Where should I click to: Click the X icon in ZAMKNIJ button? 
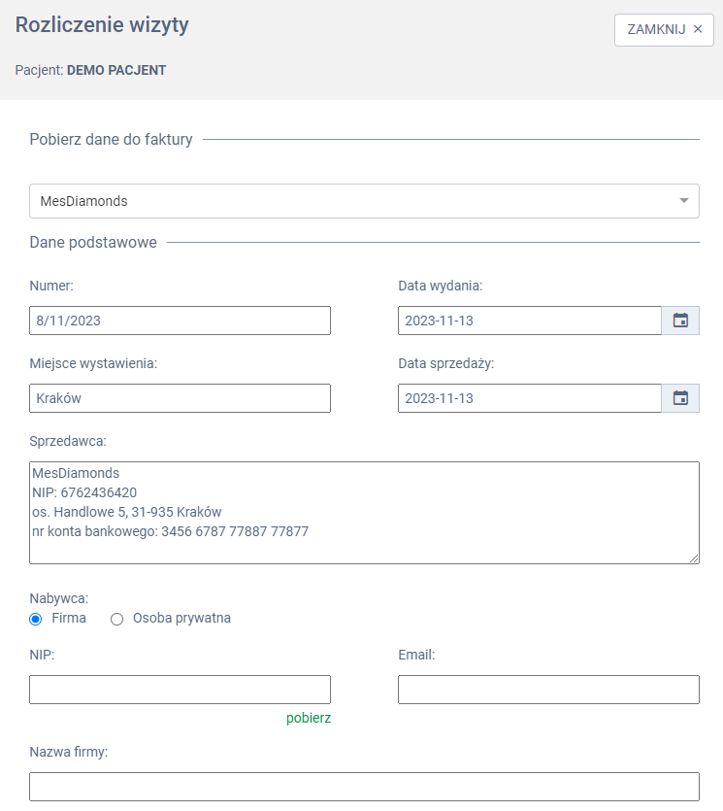pos(697,30)
